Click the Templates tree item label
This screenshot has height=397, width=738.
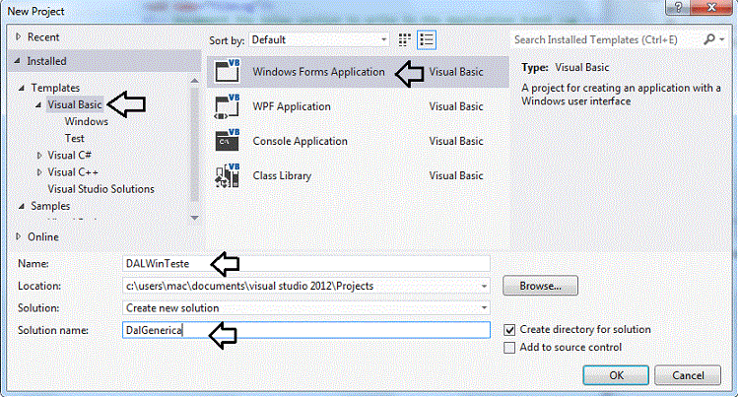(55, 88)
